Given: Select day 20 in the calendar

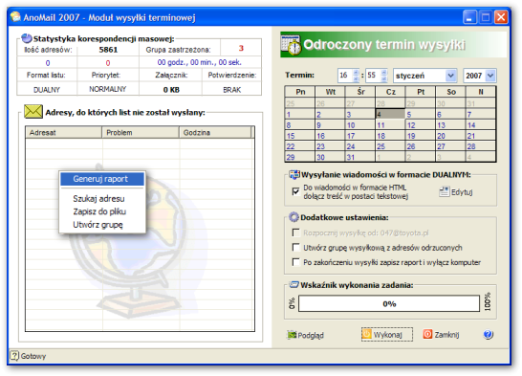Looking at the screenshot, I should pyautogui.click(x=450, y=136).
